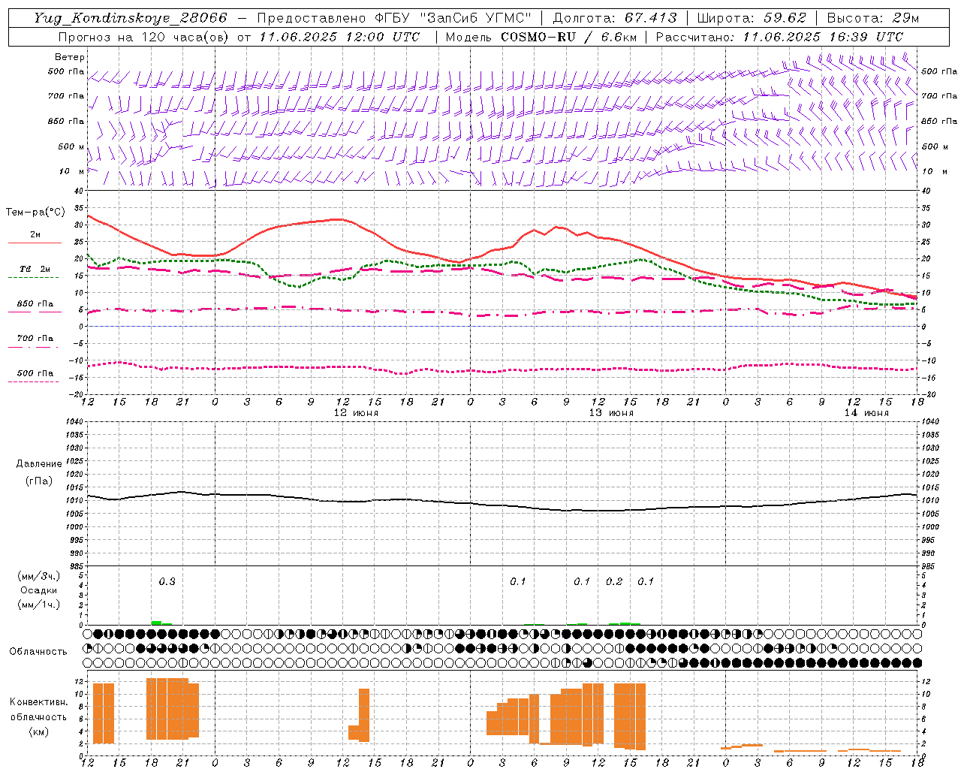Click the 0.3 precipitation amount value

tap(167, 582)
